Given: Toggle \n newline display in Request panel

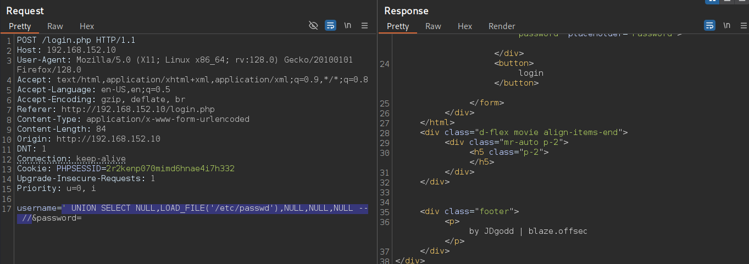Looking at the screenshot, I should click(348, 26).
